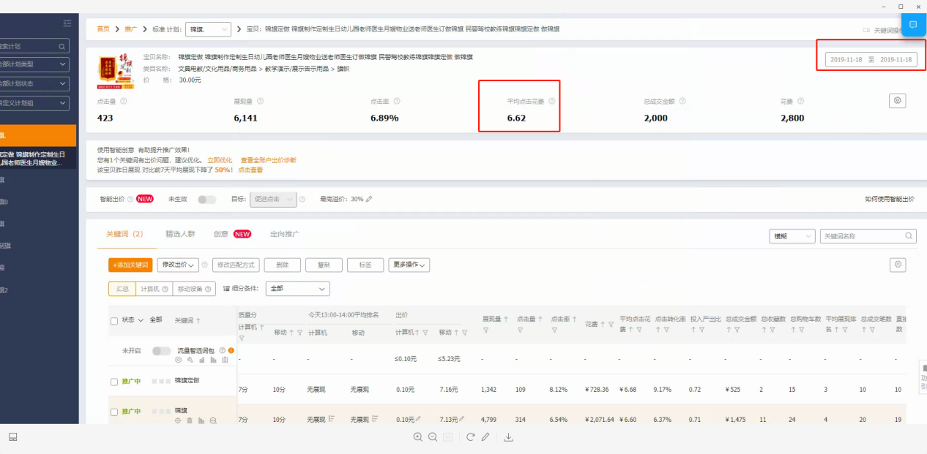The image size is (927, 454).
Task: Open the 修改出价 dropdown
Action: point(178,265)
